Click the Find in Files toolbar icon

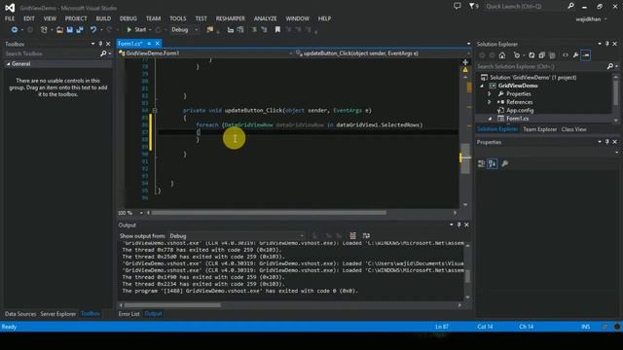(x=210, y=30)
